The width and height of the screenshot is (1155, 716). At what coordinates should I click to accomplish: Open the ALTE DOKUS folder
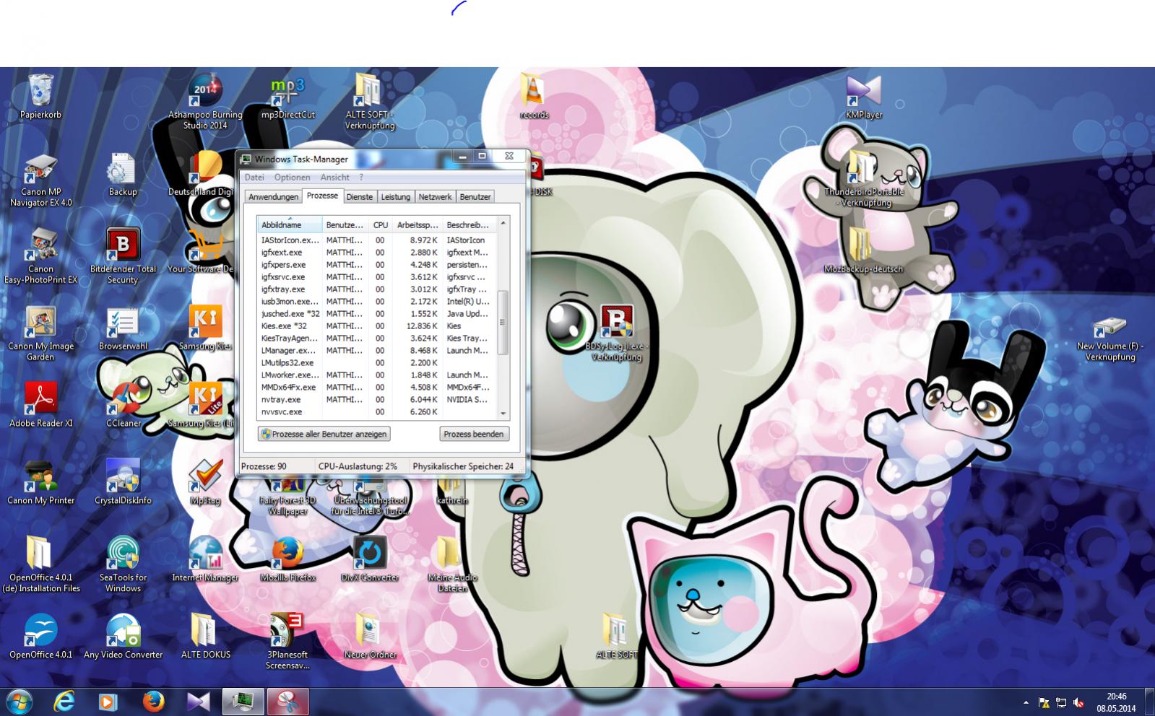coord(205,637)
